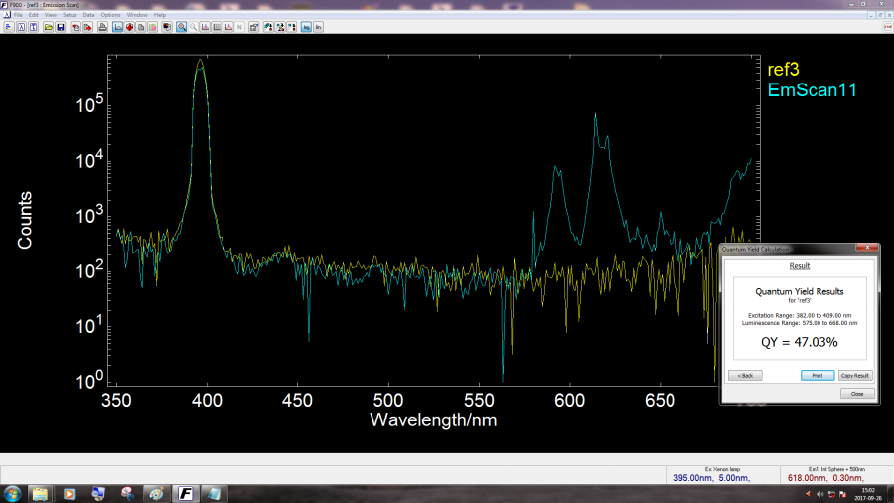The width and height of the screenshot is (894, 503).
Task: Open the Options menu
Action: [110, 15]
